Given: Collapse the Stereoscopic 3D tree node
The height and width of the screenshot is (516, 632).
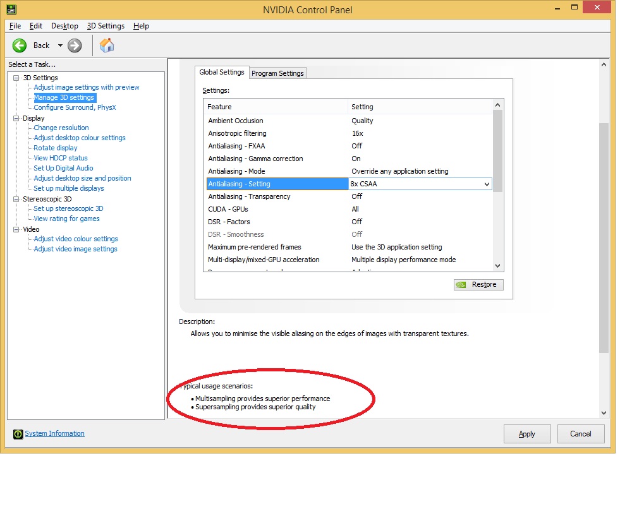Looking at the screenshot, I should (x=16, y=199).
